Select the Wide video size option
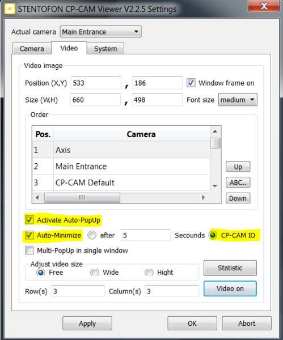 point(95,272)
